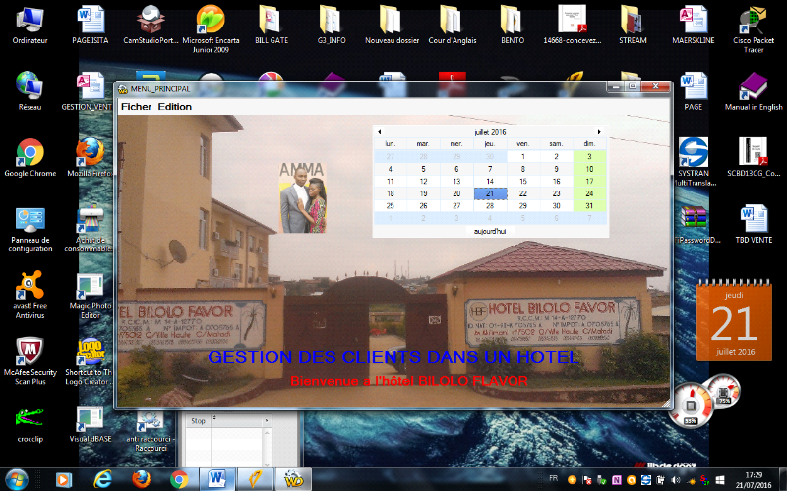
Task: Open Google Chrome desktop shortcut
Action: (30, 158)
